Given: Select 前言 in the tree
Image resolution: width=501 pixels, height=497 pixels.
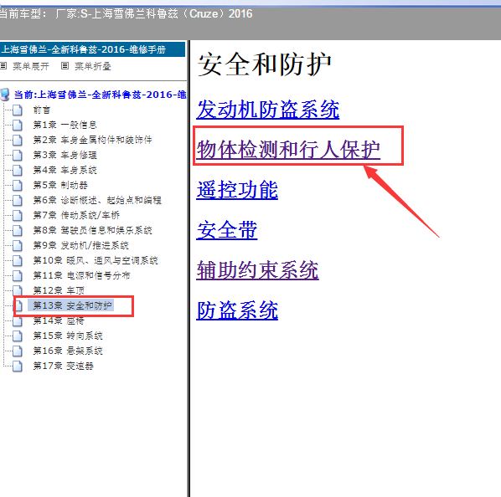Looking at the screenshot, I should [42, 110].
